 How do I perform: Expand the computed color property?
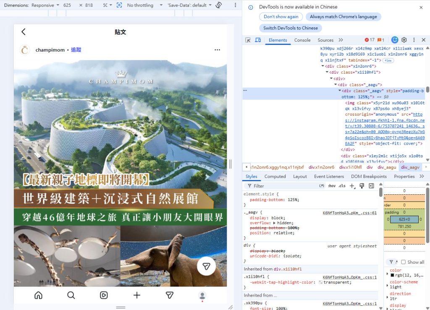387,274
